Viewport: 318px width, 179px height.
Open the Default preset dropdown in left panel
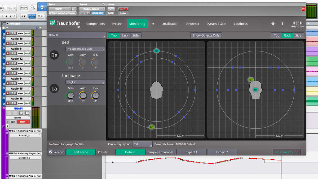pyautogui.click(x=76, y=35)
